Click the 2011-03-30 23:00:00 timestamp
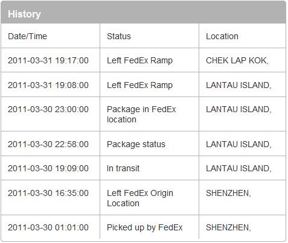This screenshot has height=243, width=288. pos(48,109)
